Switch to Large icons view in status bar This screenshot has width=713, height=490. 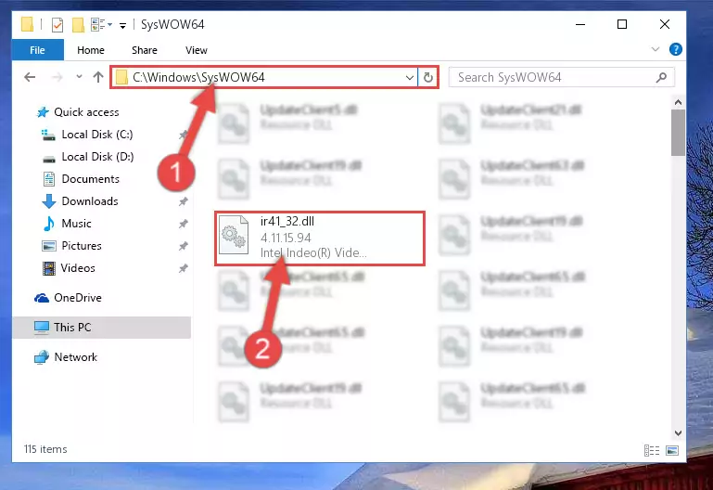point(672,450)
